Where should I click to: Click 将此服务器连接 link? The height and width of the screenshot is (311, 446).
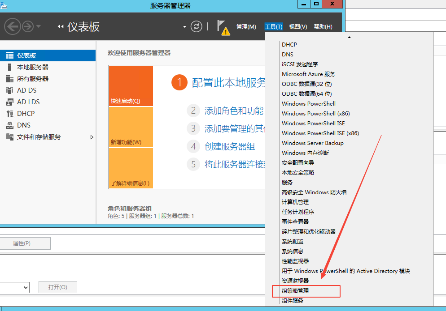(235, 164)
